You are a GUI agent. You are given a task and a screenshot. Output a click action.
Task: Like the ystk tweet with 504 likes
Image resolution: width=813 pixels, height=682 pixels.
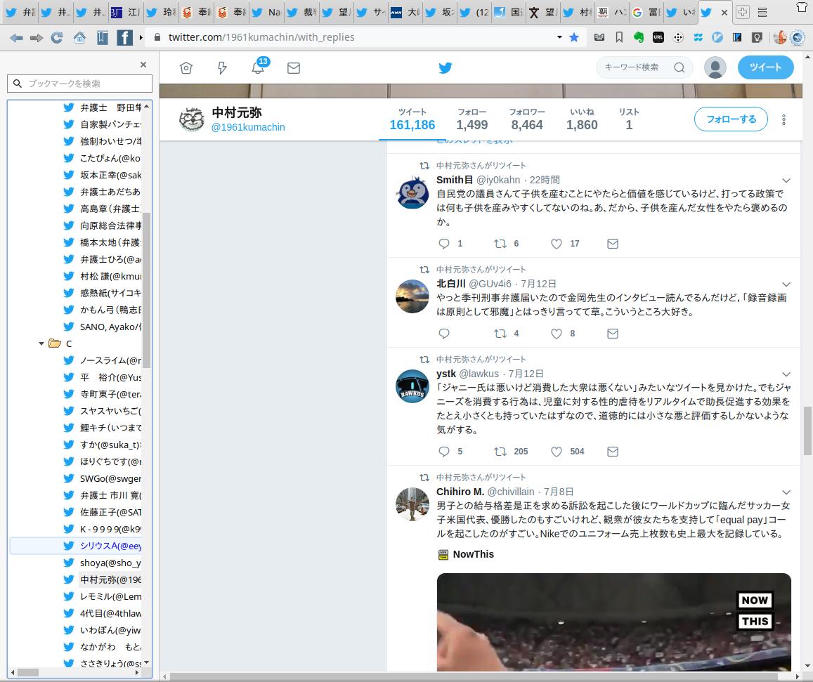click(557, 452)
